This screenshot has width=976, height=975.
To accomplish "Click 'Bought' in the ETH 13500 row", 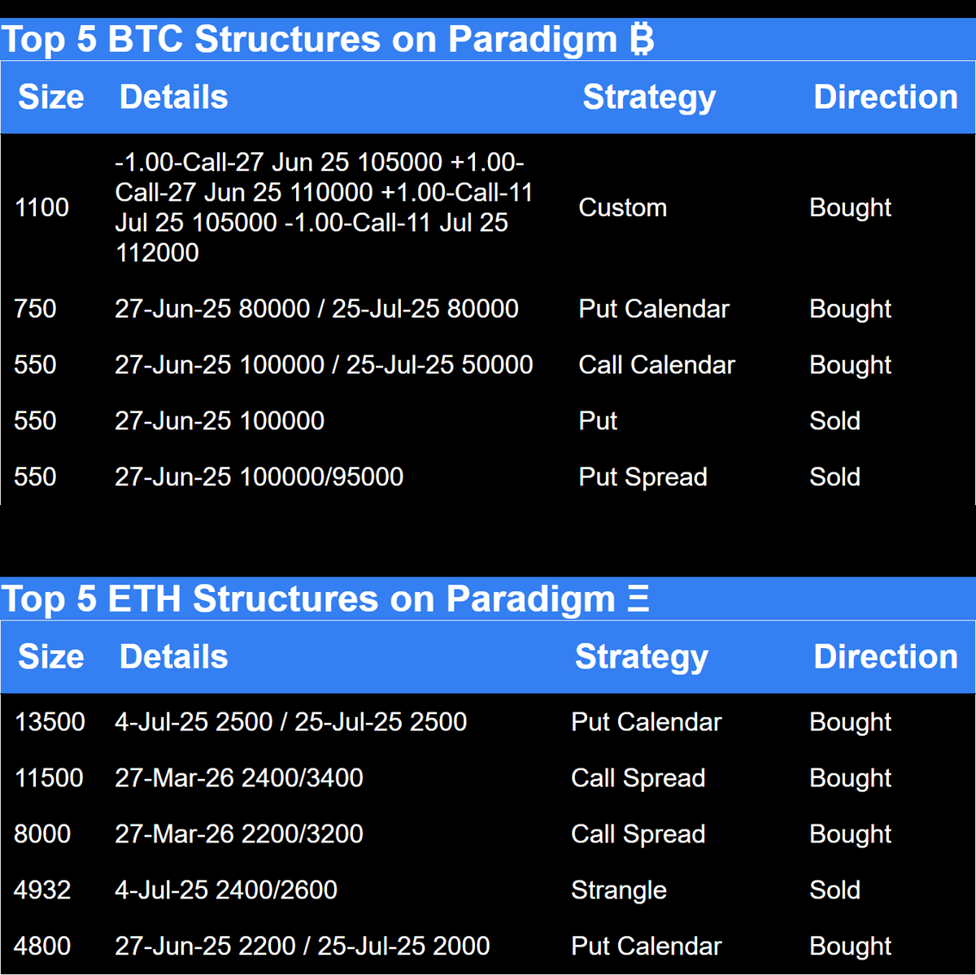I will (850, 723).
